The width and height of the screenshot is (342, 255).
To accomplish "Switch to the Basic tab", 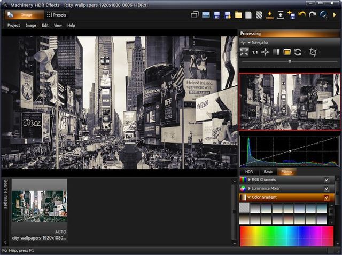I will pos(268,171).
